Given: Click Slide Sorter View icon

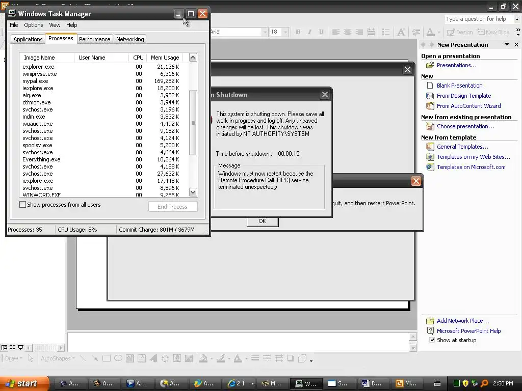Looking at the screenshot, I should pos(12,348).
